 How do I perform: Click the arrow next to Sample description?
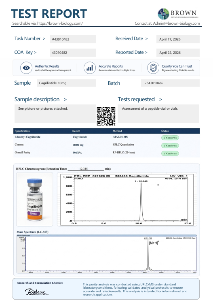(x=65, y=100)
